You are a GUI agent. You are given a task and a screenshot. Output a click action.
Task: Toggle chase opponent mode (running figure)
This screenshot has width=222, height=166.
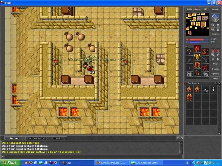click(x=218, y=55)
